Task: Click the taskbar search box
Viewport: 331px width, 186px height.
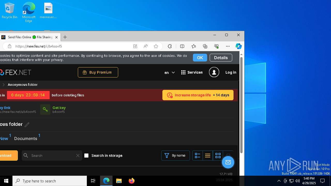Action: click(x=50, y=181)
